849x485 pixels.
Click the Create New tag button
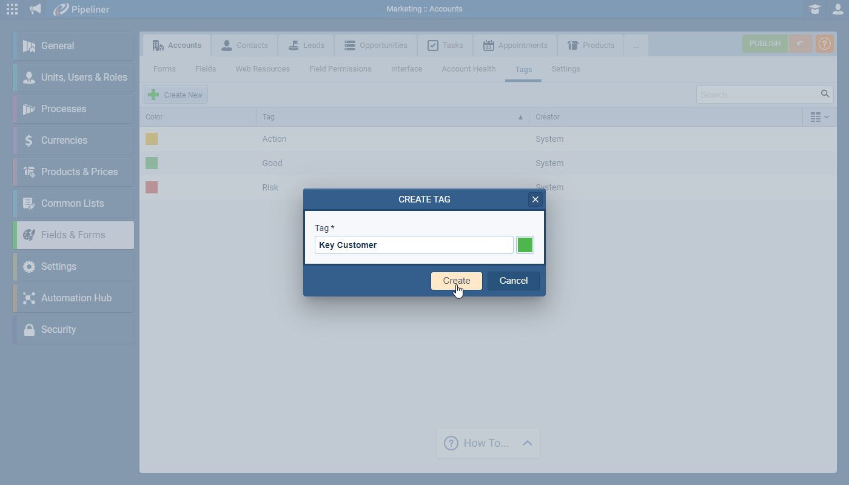[175, 95]
